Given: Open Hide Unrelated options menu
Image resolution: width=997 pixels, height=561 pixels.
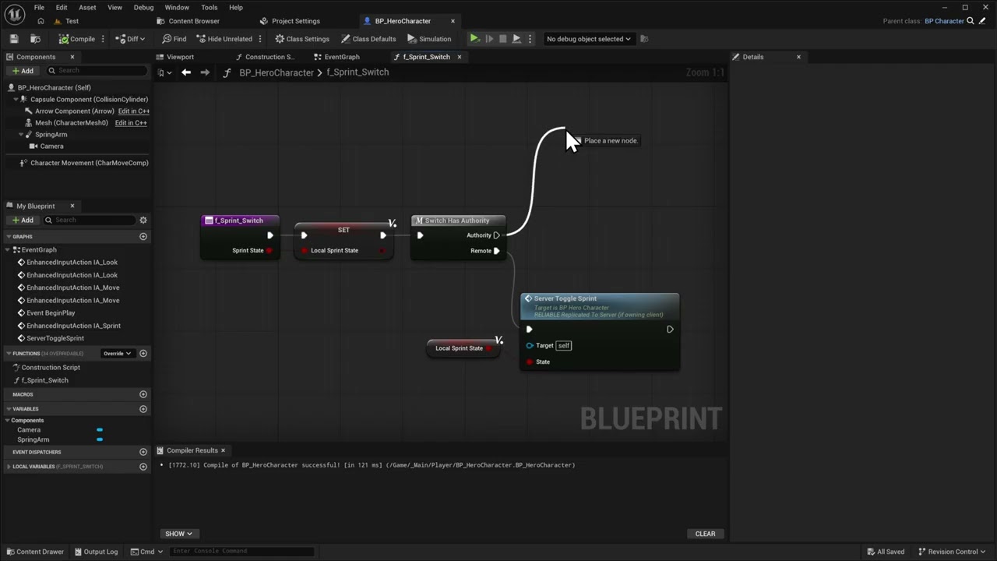Looking at the screenshot, I should pos(260,39).
